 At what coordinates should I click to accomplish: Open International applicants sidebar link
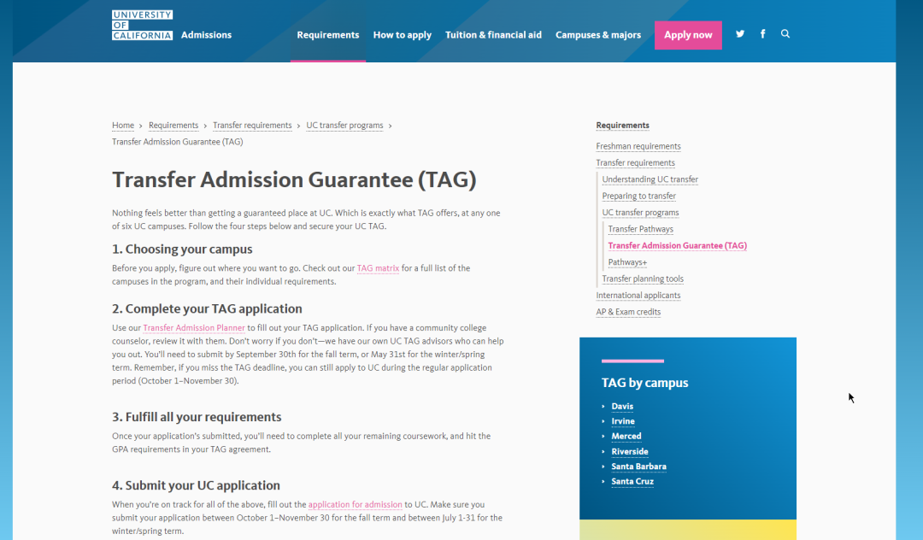click(638, 296)
